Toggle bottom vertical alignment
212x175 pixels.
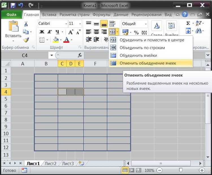(x=104, y=24)
